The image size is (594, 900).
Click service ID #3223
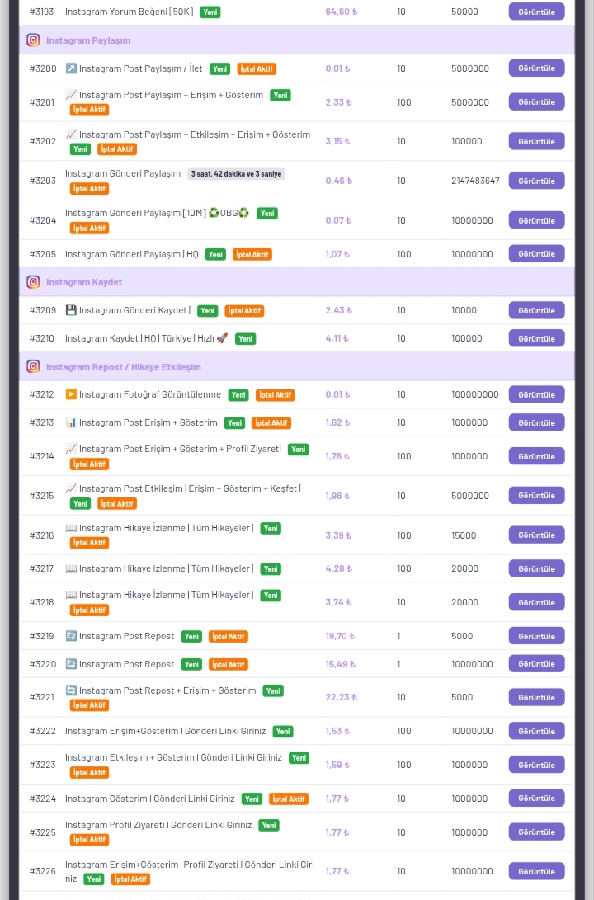click(42, 765)
